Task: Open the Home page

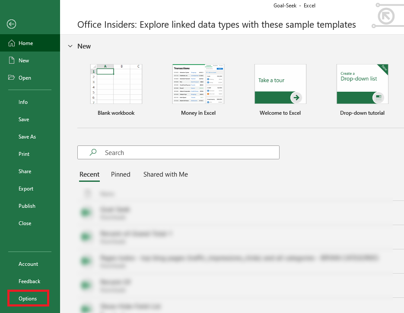Action: pos(30,43)
